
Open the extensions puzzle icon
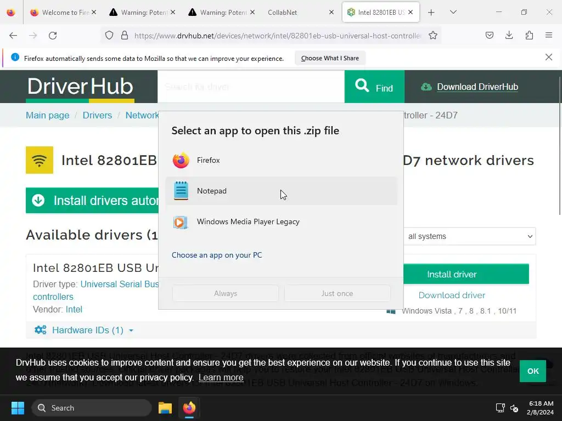coord(529,35)
